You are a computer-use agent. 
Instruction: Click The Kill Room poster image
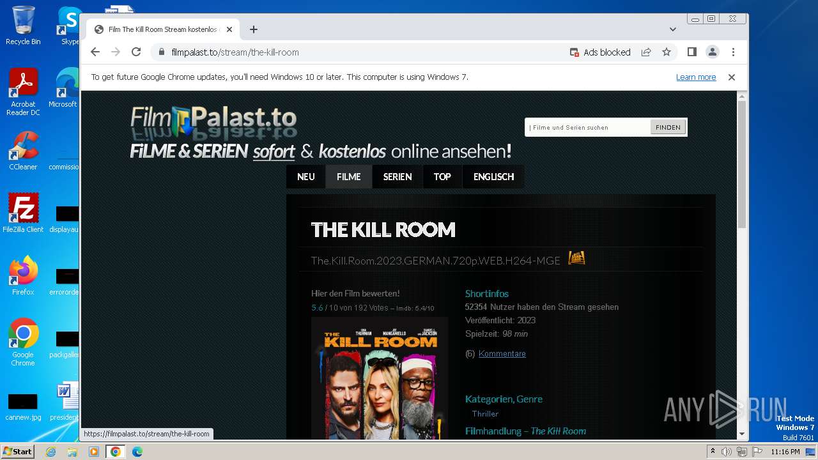380,378
